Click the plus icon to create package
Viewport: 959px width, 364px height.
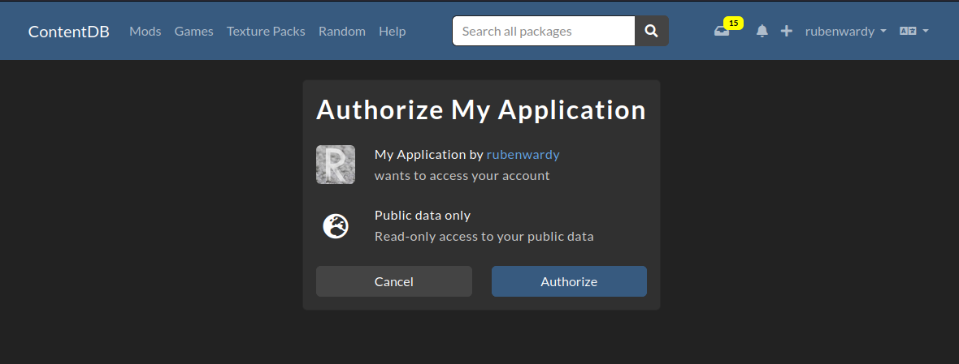point(787,31)
